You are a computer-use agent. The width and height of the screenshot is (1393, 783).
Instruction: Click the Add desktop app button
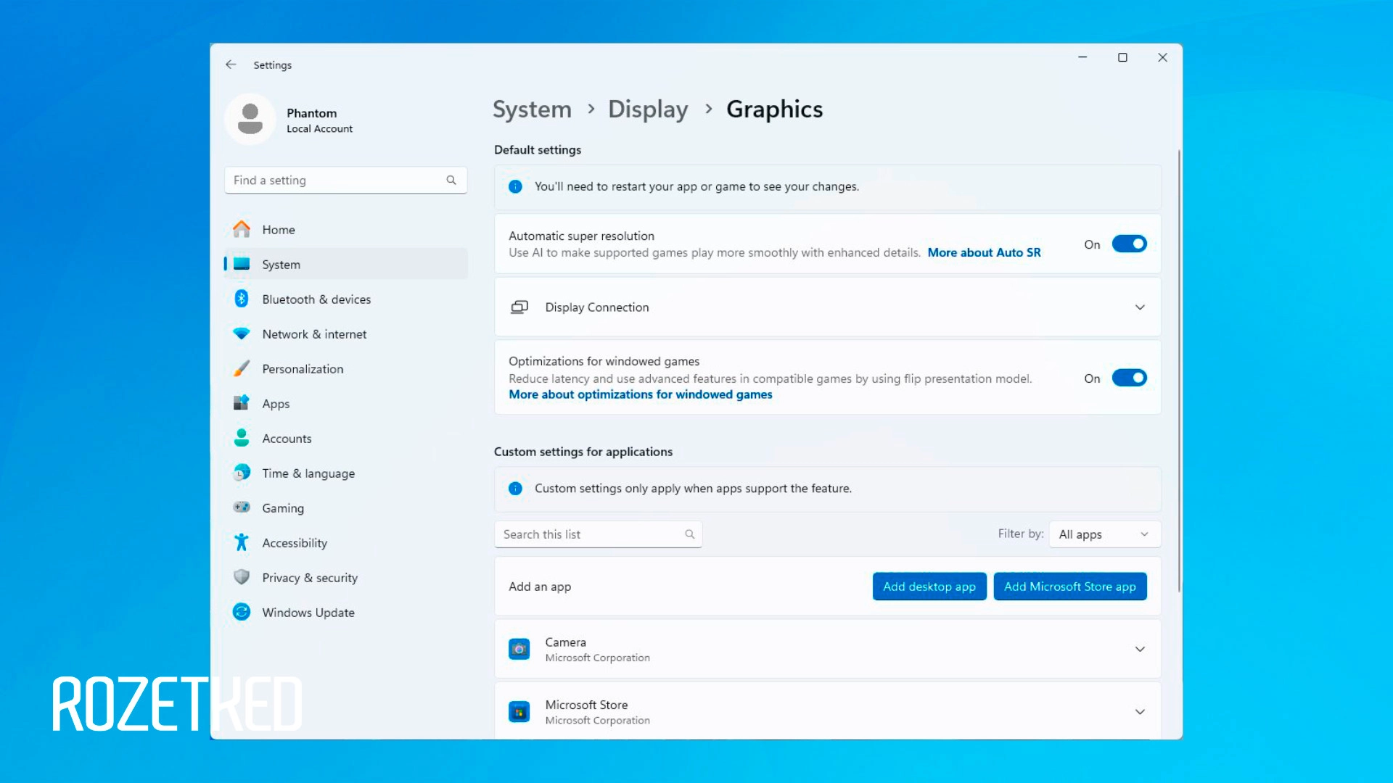click(x=929, y=587)
